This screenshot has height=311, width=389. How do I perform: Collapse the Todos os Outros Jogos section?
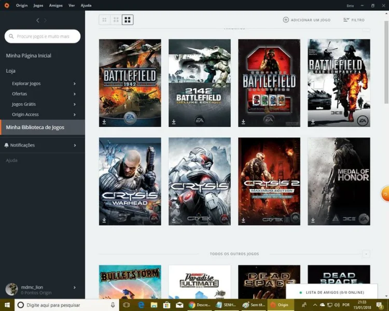pos(366,254)
